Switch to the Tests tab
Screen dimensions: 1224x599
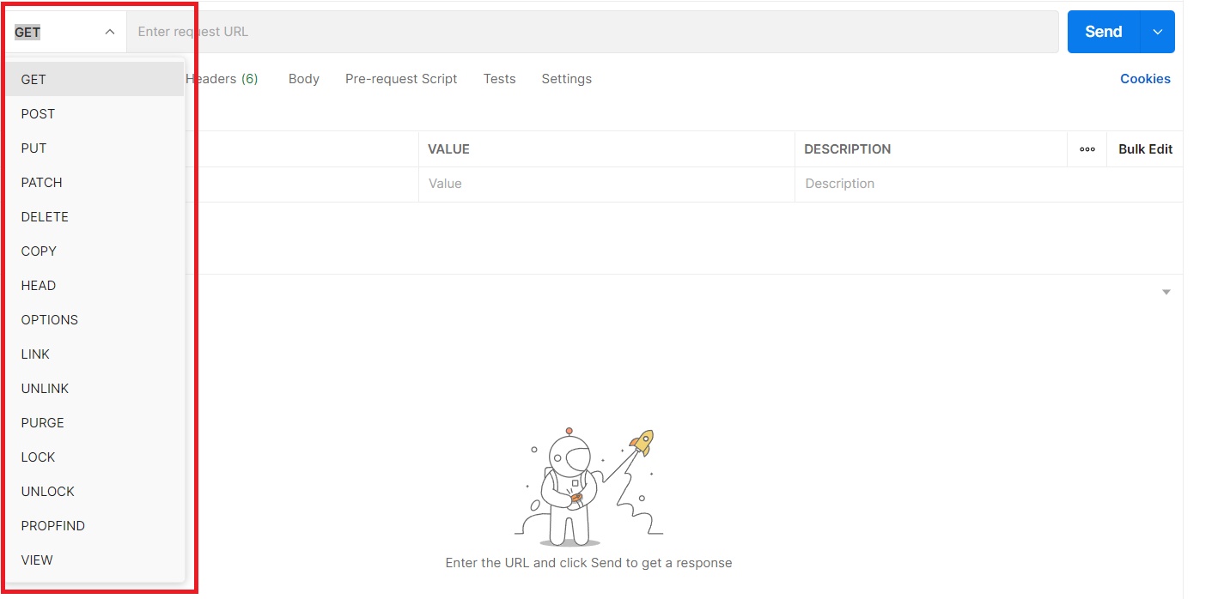pyautogui.click(x=499, y=78)
